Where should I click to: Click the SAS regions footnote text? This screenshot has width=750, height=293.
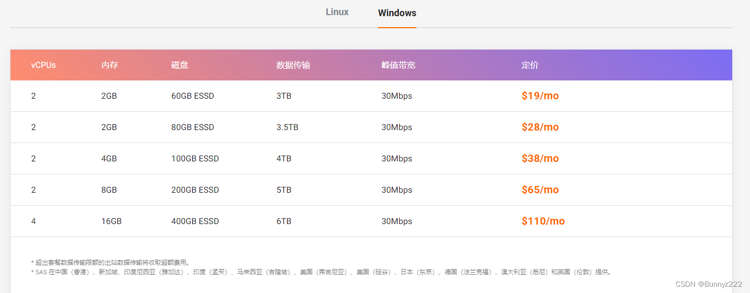321,272
